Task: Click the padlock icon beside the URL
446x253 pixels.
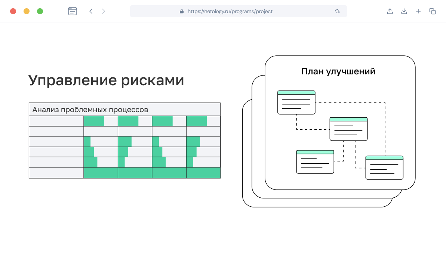Action: click(x=182, y=11)
